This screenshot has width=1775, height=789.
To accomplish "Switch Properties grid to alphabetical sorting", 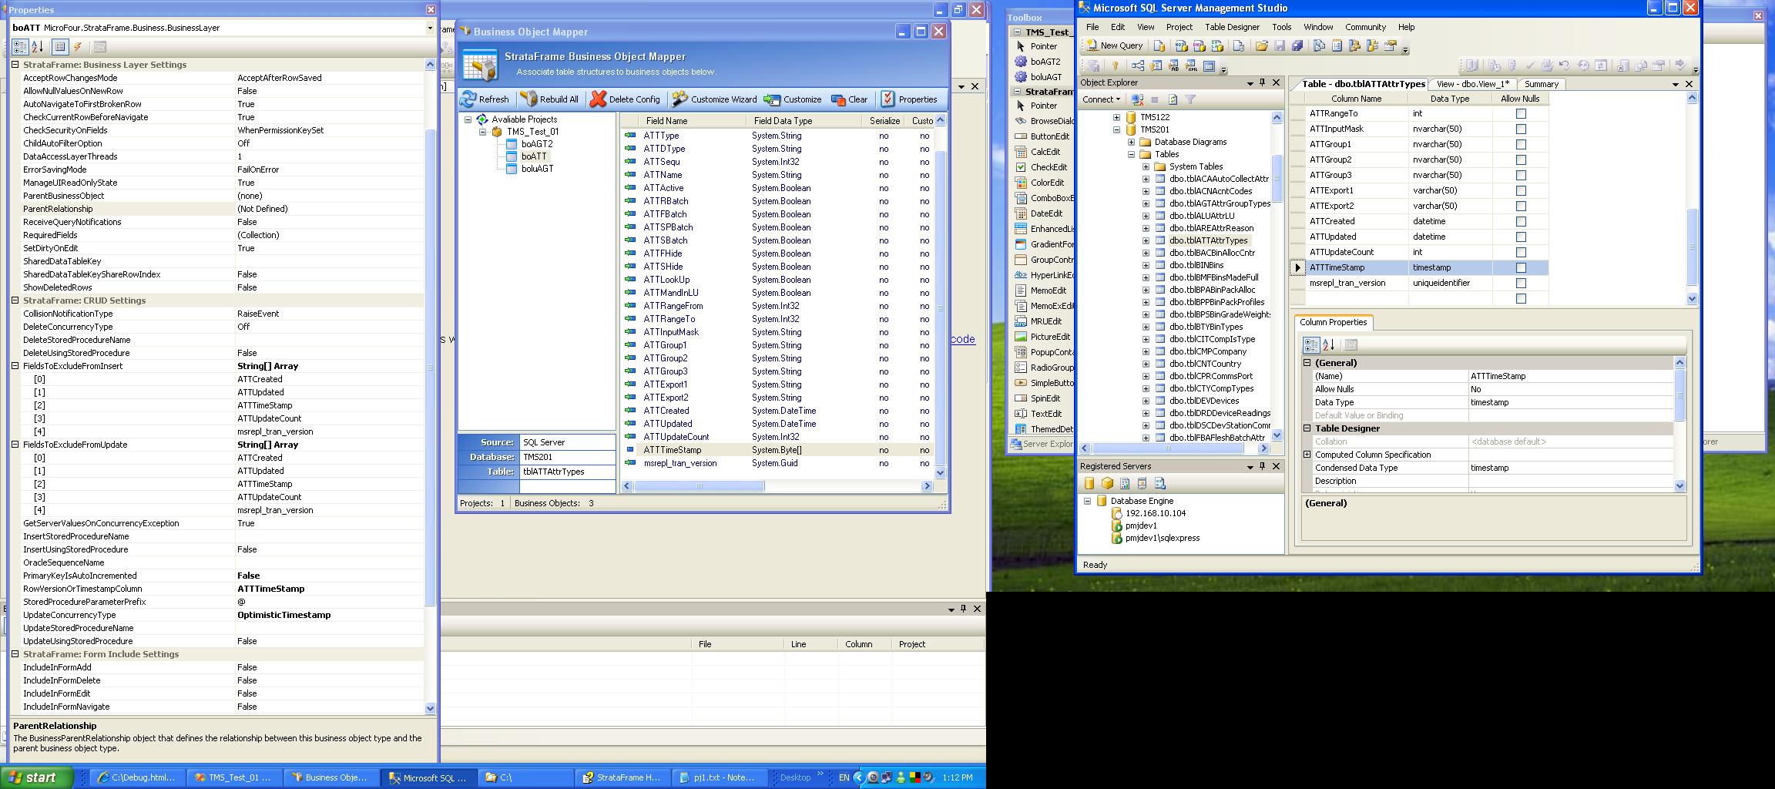I will tap(37, 47).
